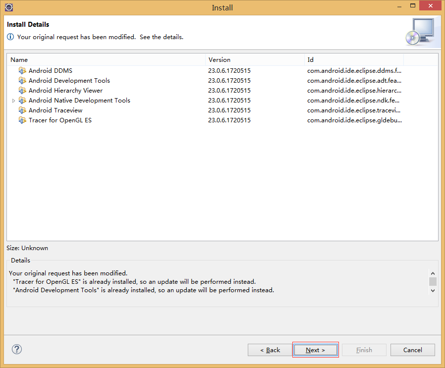
Task: Sort list by Id column header
Action: (x=354, y=59)
